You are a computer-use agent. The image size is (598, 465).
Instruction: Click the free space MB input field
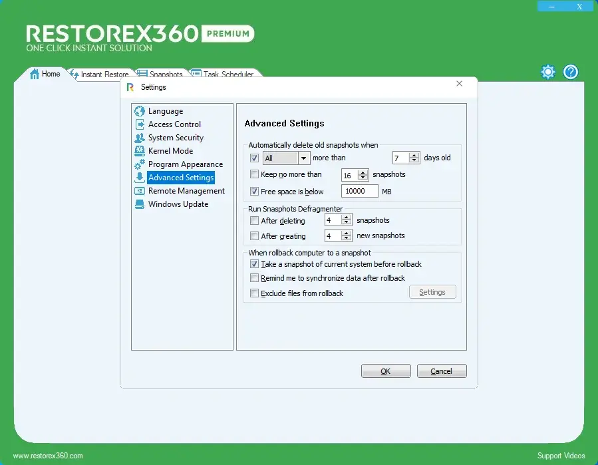point(359,192)
